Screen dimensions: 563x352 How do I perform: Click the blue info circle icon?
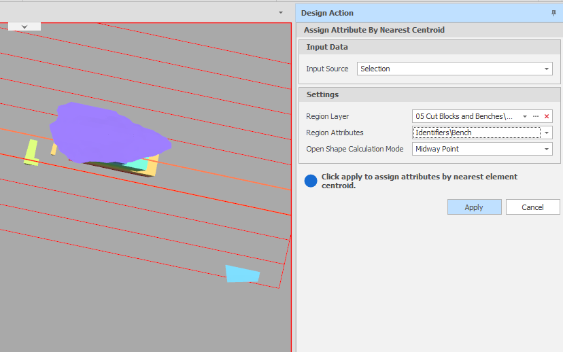tap(311, 181)
